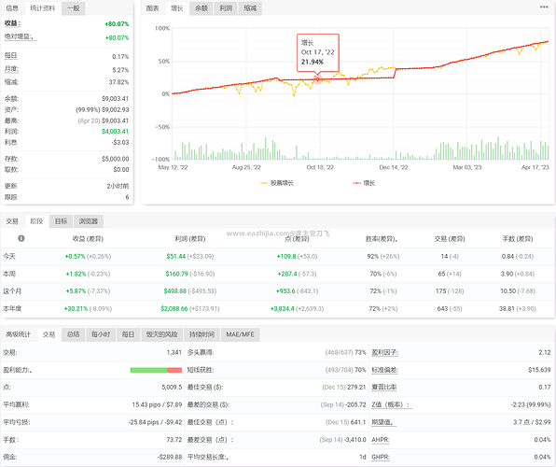Click the 利润 $4,003.41 value
The height and width of the screenshot is (467, 556).
click(x=116, y=131)
